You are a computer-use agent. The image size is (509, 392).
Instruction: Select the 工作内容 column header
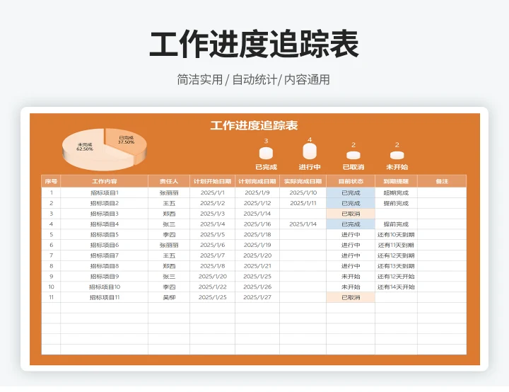(x=104, y=181)
